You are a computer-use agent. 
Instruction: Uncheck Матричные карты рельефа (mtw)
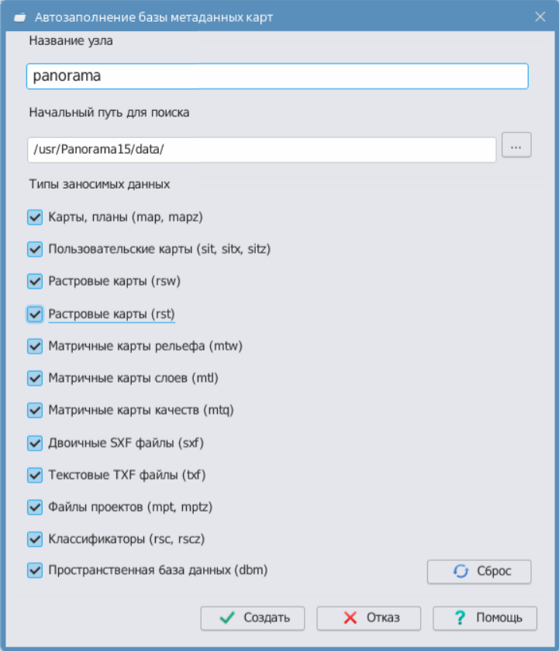click(x=35, y=346)
